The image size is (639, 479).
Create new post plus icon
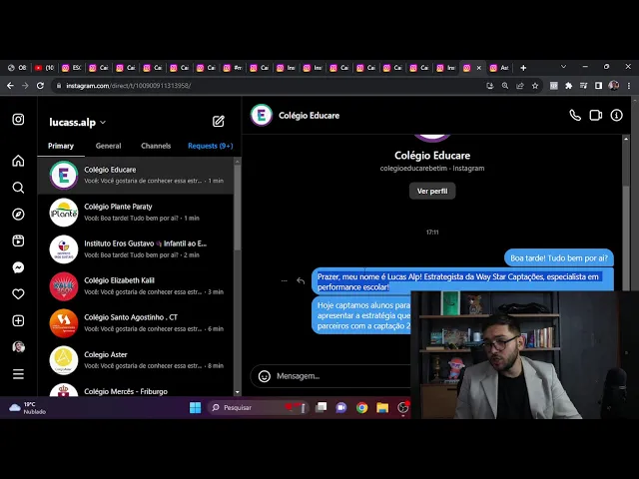coord(18,321)
